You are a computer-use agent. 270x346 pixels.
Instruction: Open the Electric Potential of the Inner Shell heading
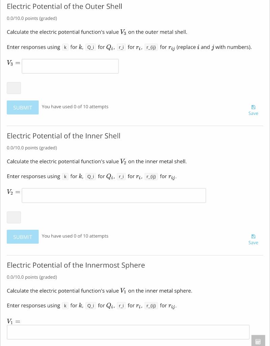click(x=64, y=136)
